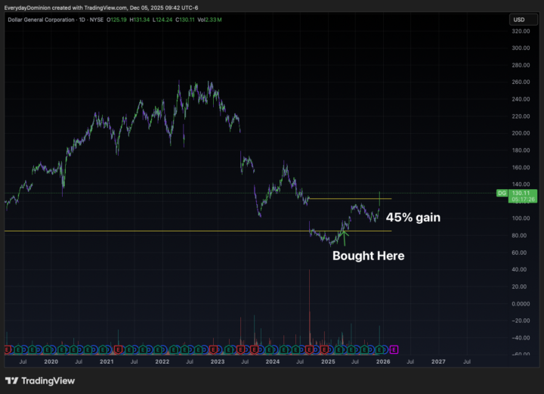
Task: Click the 2024 time axis label
Action: 273,361
